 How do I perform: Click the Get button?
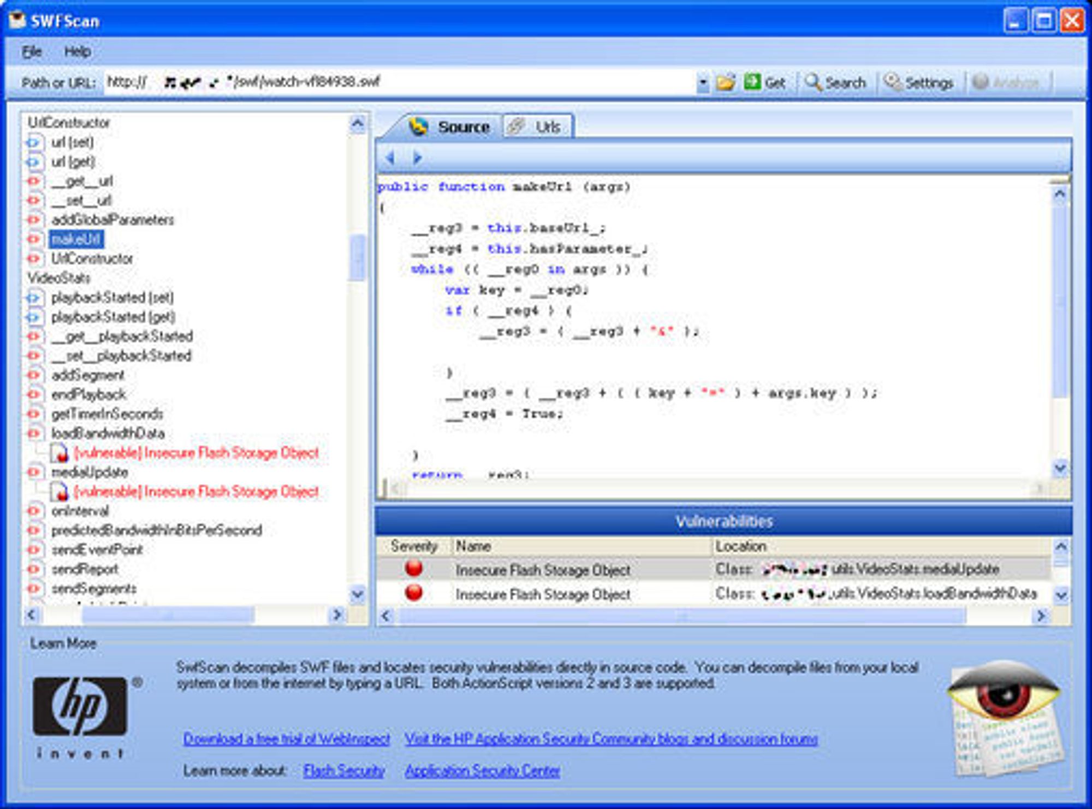coord(765,82)
